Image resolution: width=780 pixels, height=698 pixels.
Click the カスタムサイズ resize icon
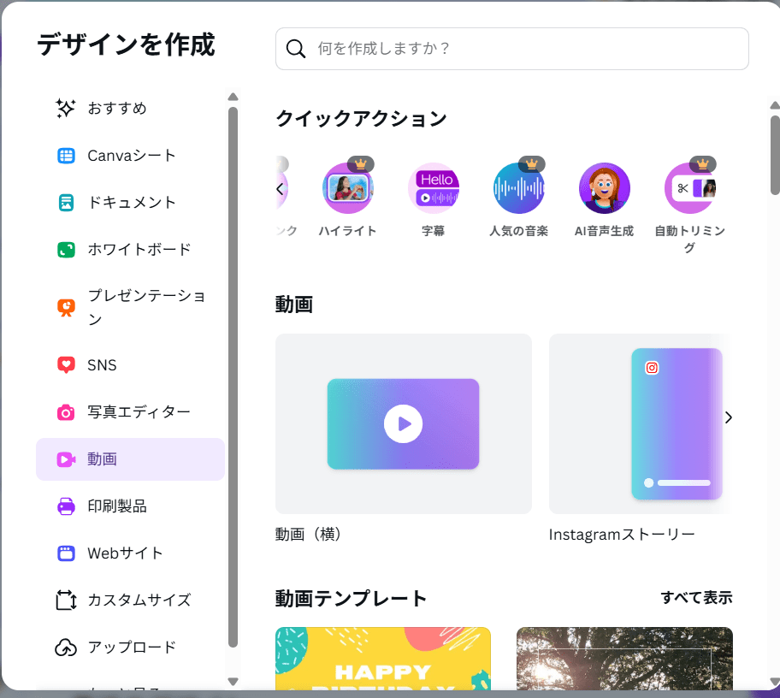point(66,600)
